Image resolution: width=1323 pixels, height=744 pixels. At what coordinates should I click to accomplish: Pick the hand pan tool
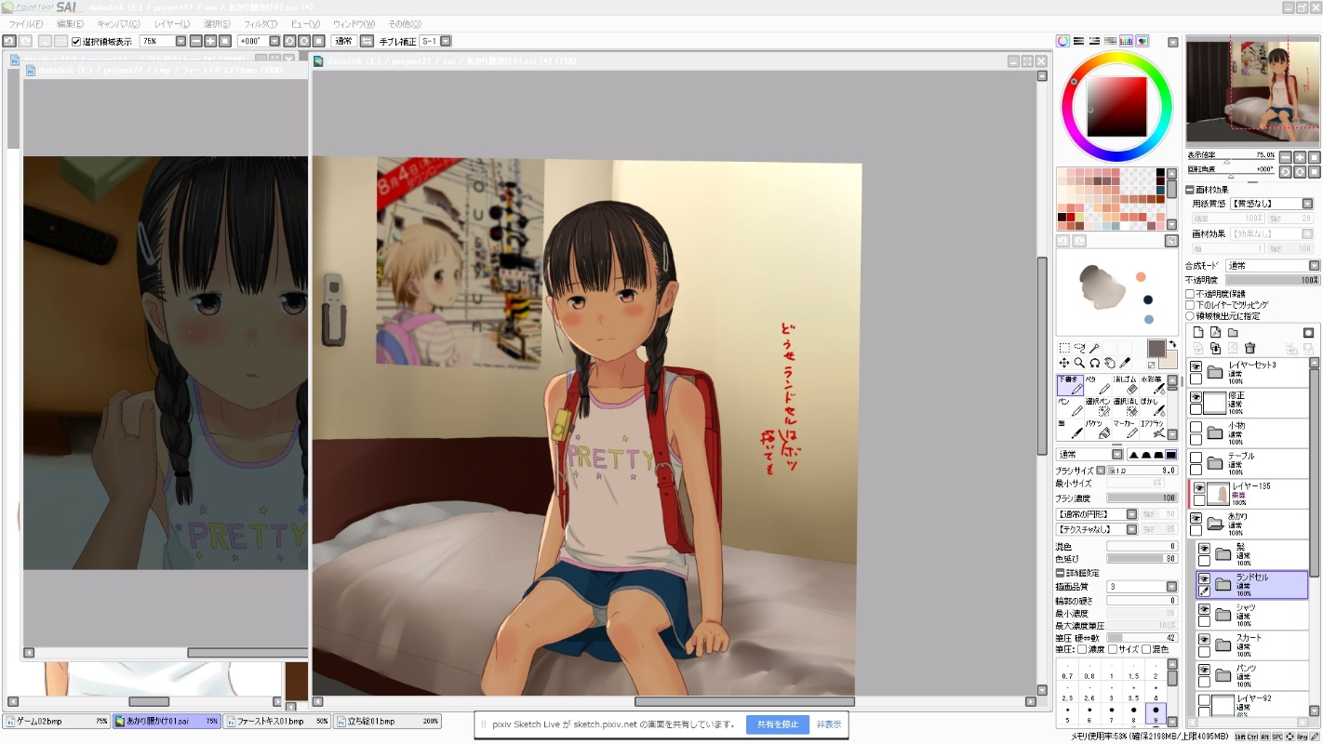(x=1109, y=363)
